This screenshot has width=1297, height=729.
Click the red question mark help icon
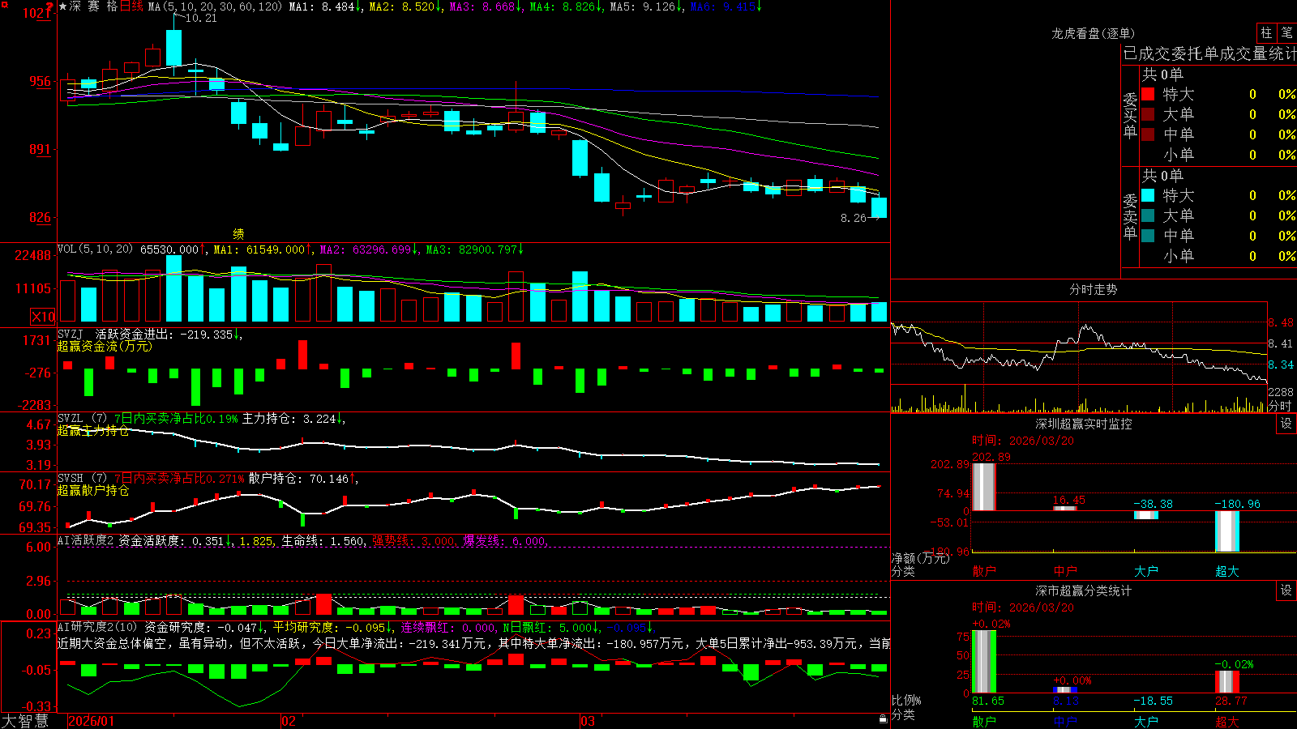click(x=50, y=7)
